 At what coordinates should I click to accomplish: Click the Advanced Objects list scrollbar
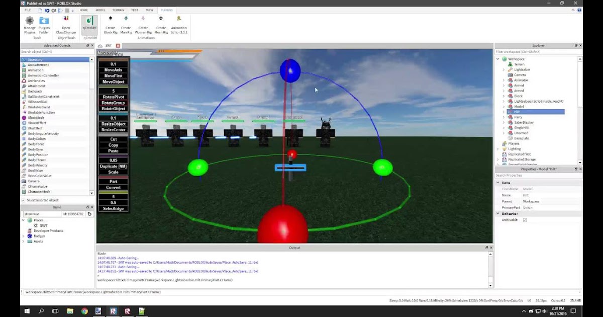click(x=91, y=126)
